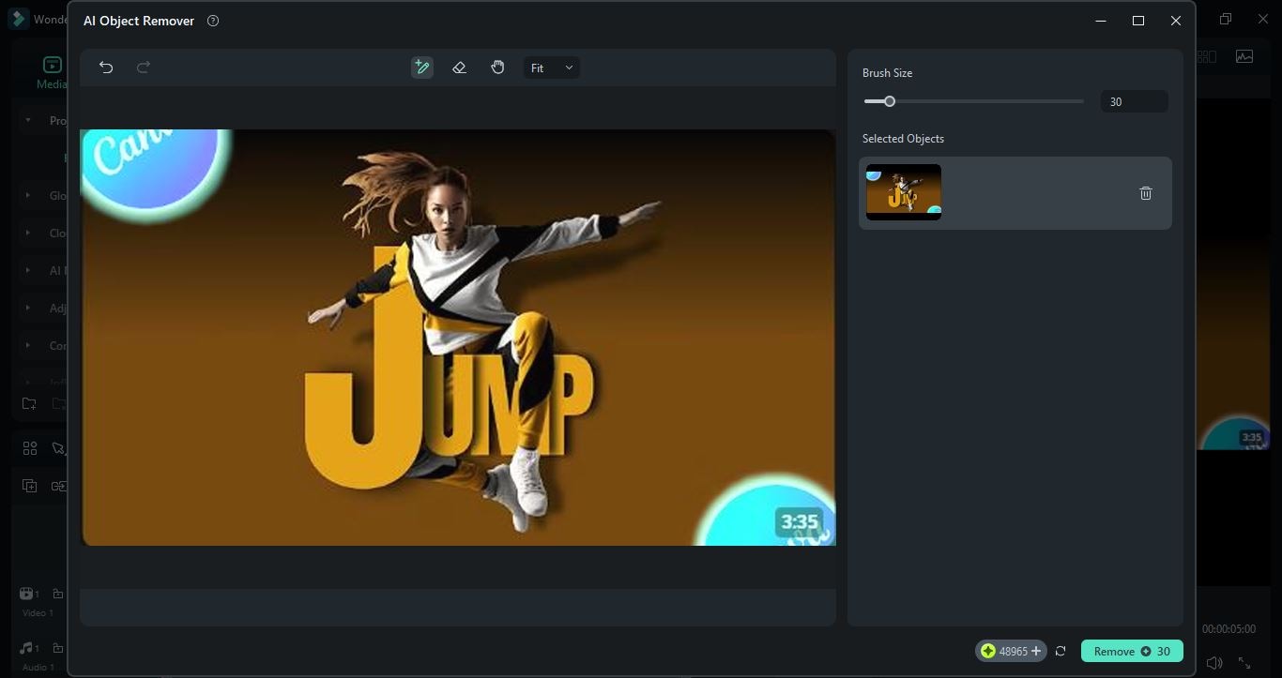Click the volume icon in Filmora preview
The image size is (1282, 678).
point(1214,663)
